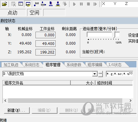This screenshot has width=138, height=122.
Task: Click the 重命名(R) button
Action: click(99, 110)
